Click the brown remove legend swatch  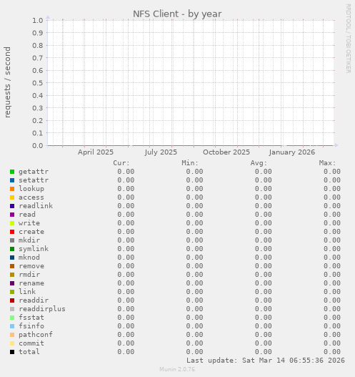pyautogui.click(x=12, y=266)
